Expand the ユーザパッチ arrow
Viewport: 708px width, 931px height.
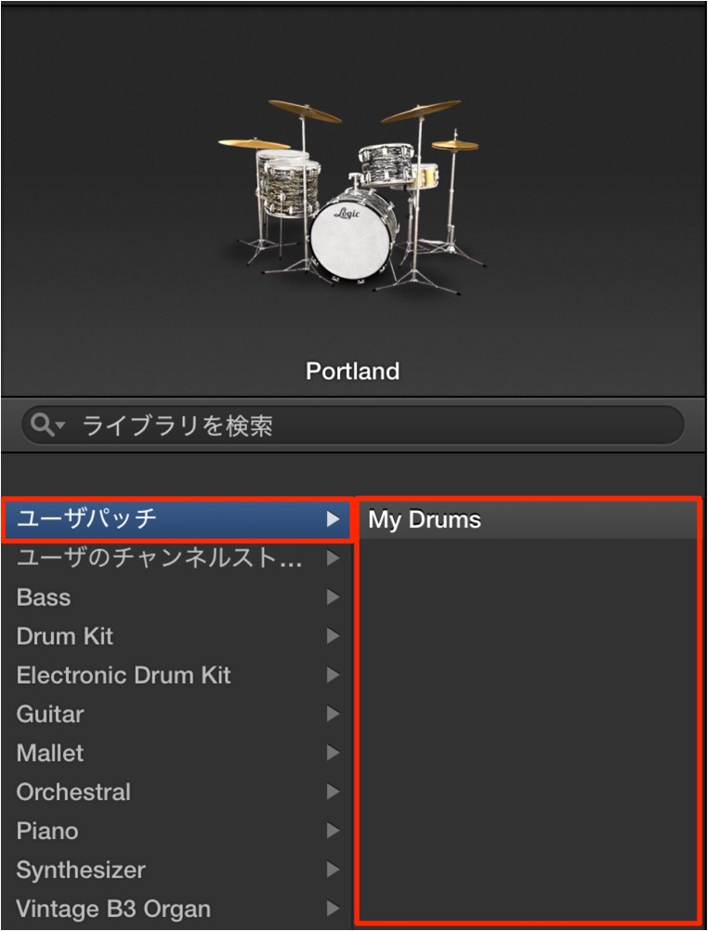tap(334, 519)
